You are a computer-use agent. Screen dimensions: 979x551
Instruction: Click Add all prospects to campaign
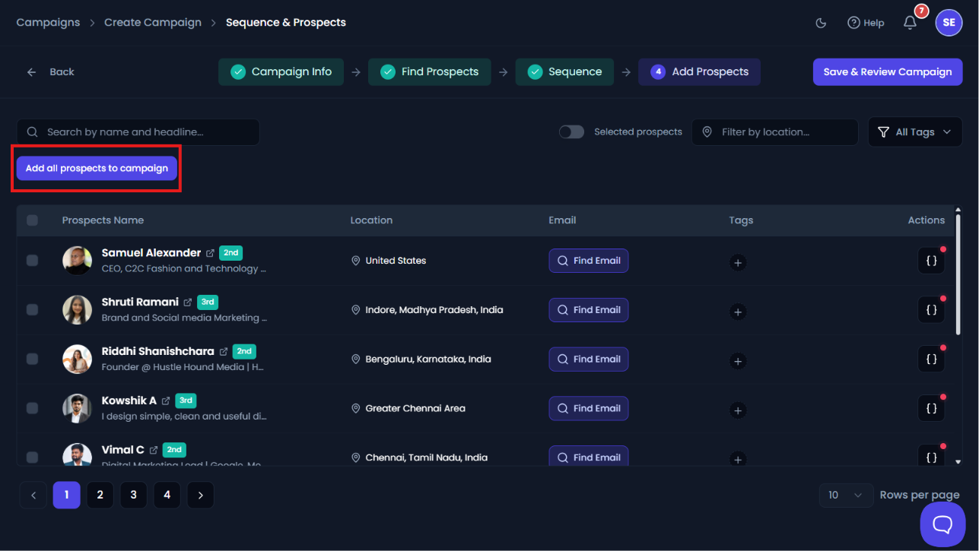[x=97, y=168]
